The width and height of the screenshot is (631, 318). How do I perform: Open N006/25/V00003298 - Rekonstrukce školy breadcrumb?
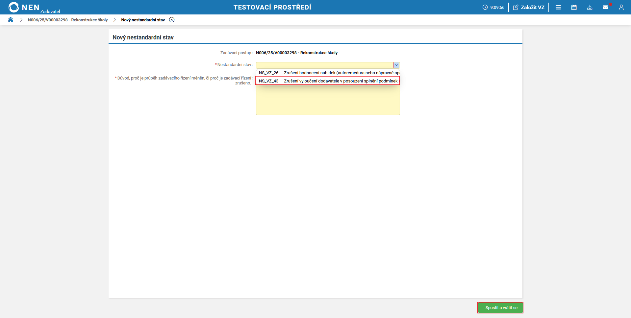pyautogui.click(x=68, y=20)
